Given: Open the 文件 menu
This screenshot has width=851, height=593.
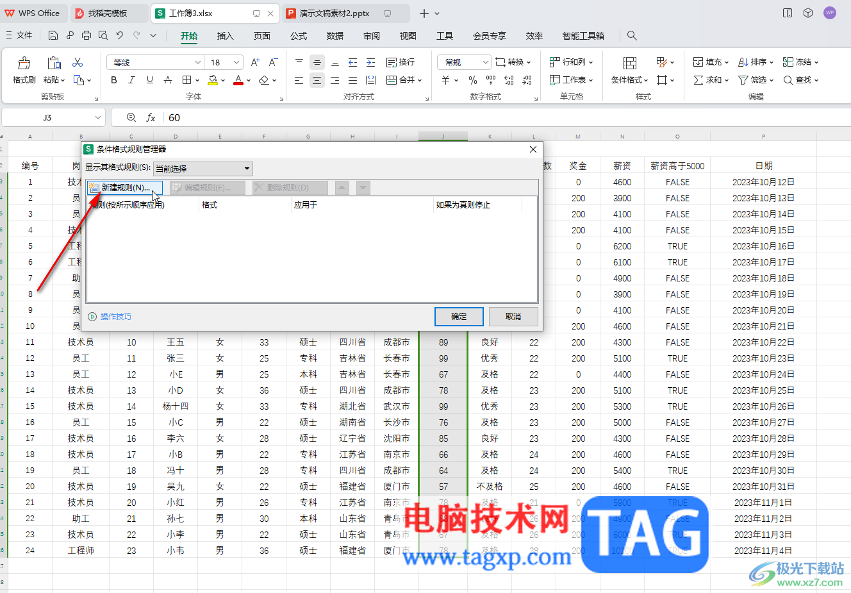Looking at the screenshot, I should coord(19,35).
